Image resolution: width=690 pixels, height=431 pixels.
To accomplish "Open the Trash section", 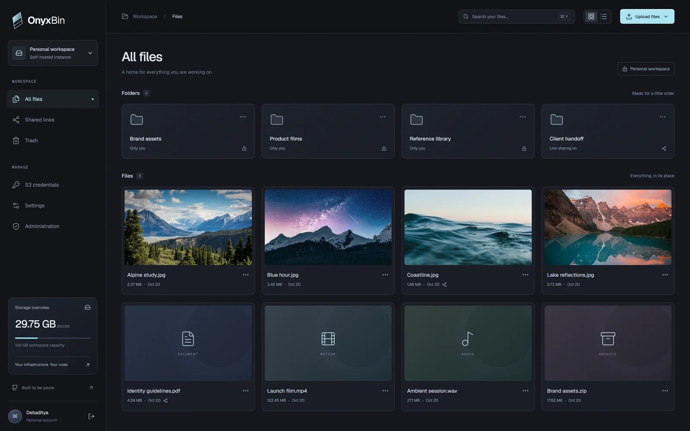I will pyautogui.click(x=53, y=141).
